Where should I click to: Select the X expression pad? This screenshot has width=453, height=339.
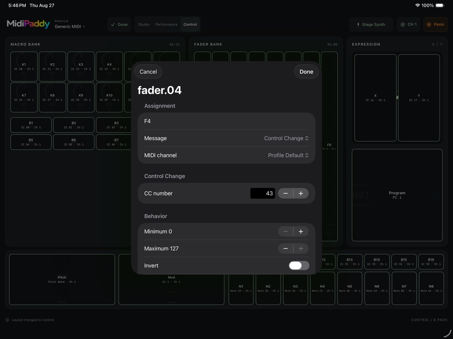(x=375, y=98)
